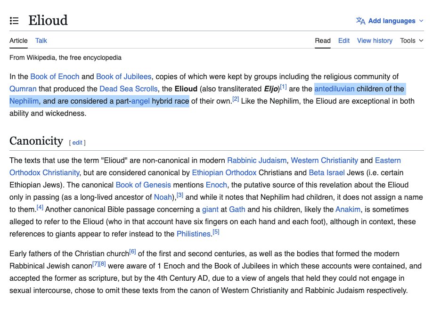Switch to the Talk tab
Screen dimensions: 432x309
click(41, 41)
